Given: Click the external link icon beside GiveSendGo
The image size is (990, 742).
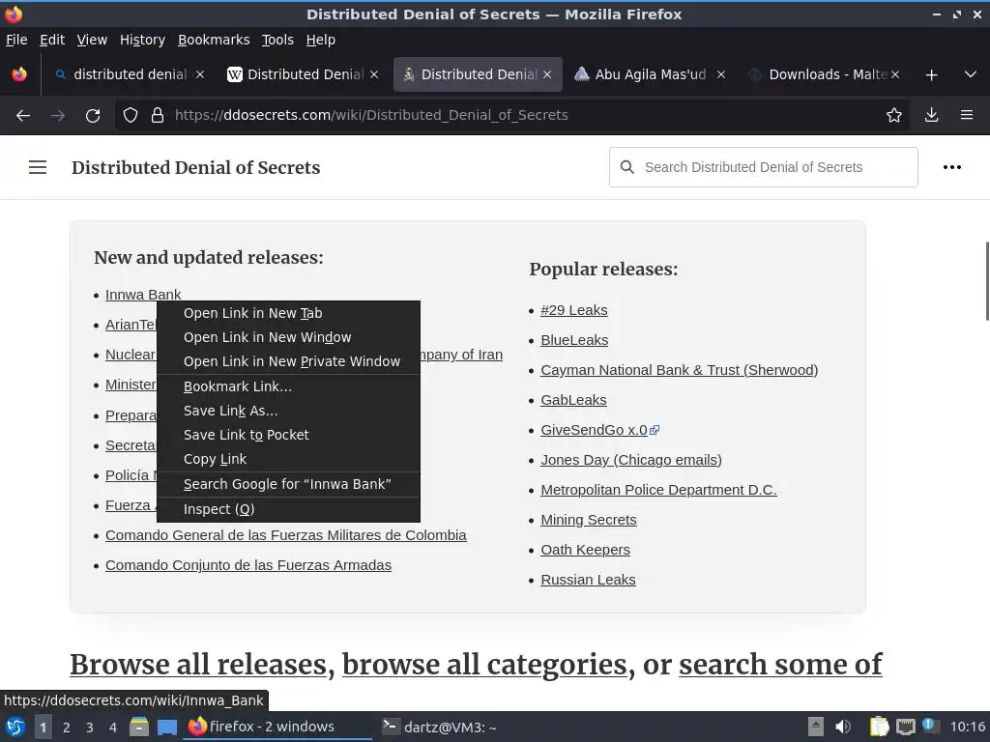Looking at the screenshot, I should [655, 430].
